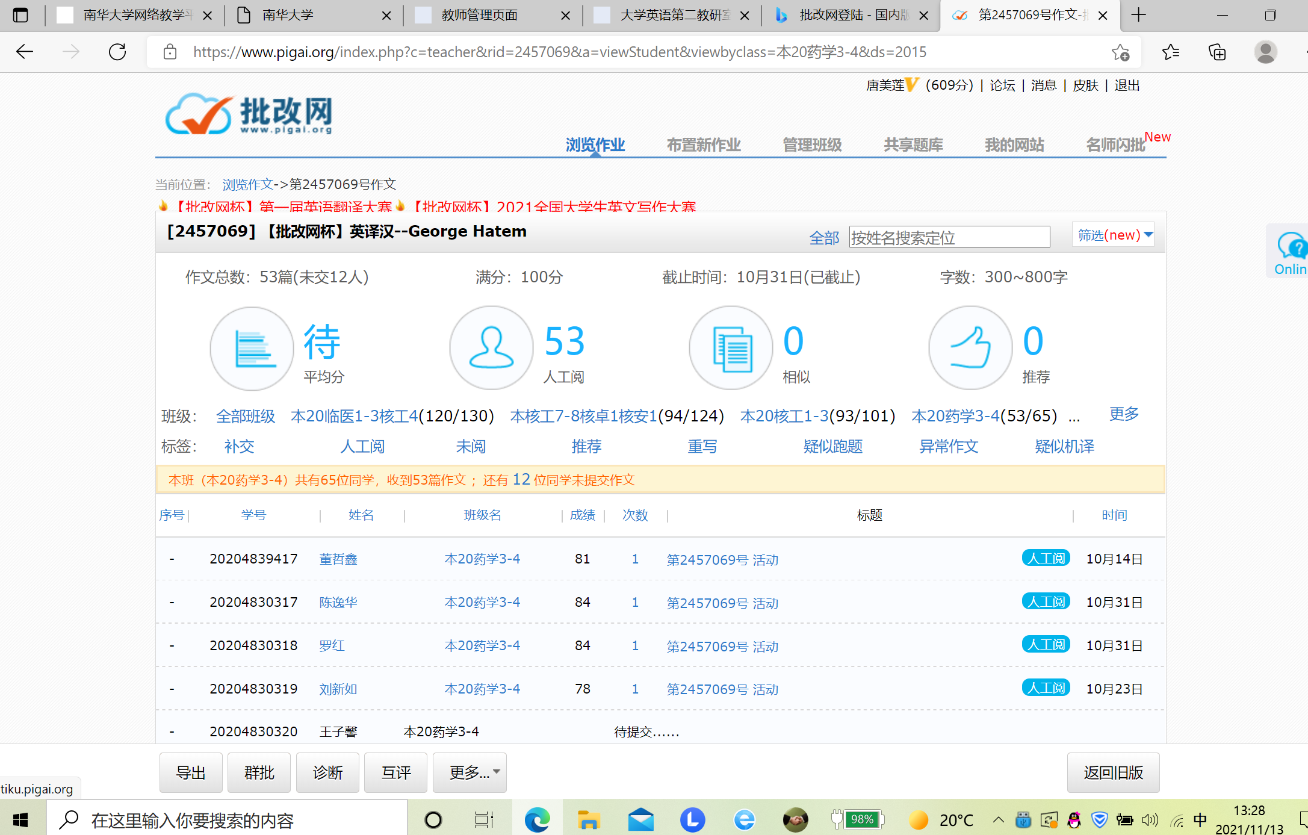Viewport: 1308px width, 835px height.
Task: Add page to favorites star icon
Action: (1120, 52)
